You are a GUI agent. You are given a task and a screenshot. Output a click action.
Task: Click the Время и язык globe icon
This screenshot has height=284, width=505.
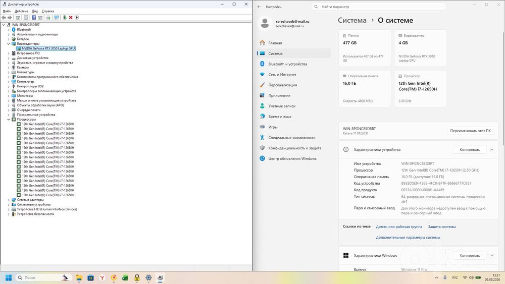pyautogui.click(x=262, y=117)
